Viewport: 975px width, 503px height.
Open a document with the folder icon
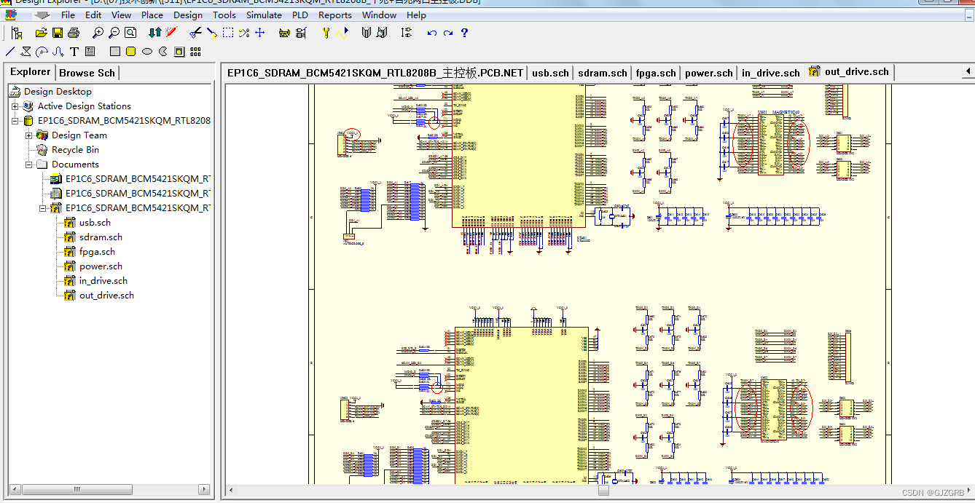(x=42, y=33)
